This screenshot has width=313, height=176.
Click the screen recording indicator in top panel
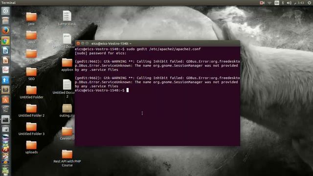tap(262, 2)
